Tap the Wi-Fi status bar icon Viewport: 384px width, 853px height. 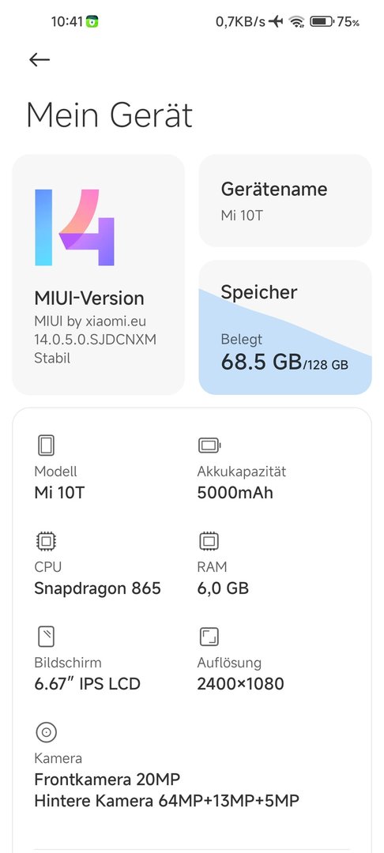pyautogui.click(x=296, y=22)
